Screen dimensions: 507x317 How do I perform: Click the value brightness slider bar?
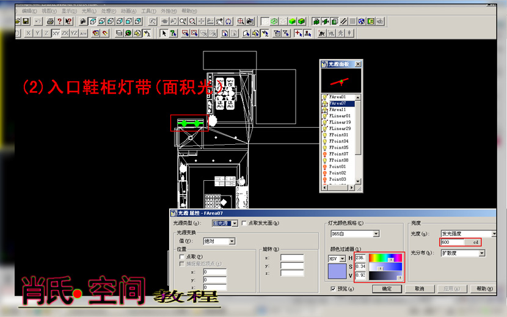click(385, 275)
